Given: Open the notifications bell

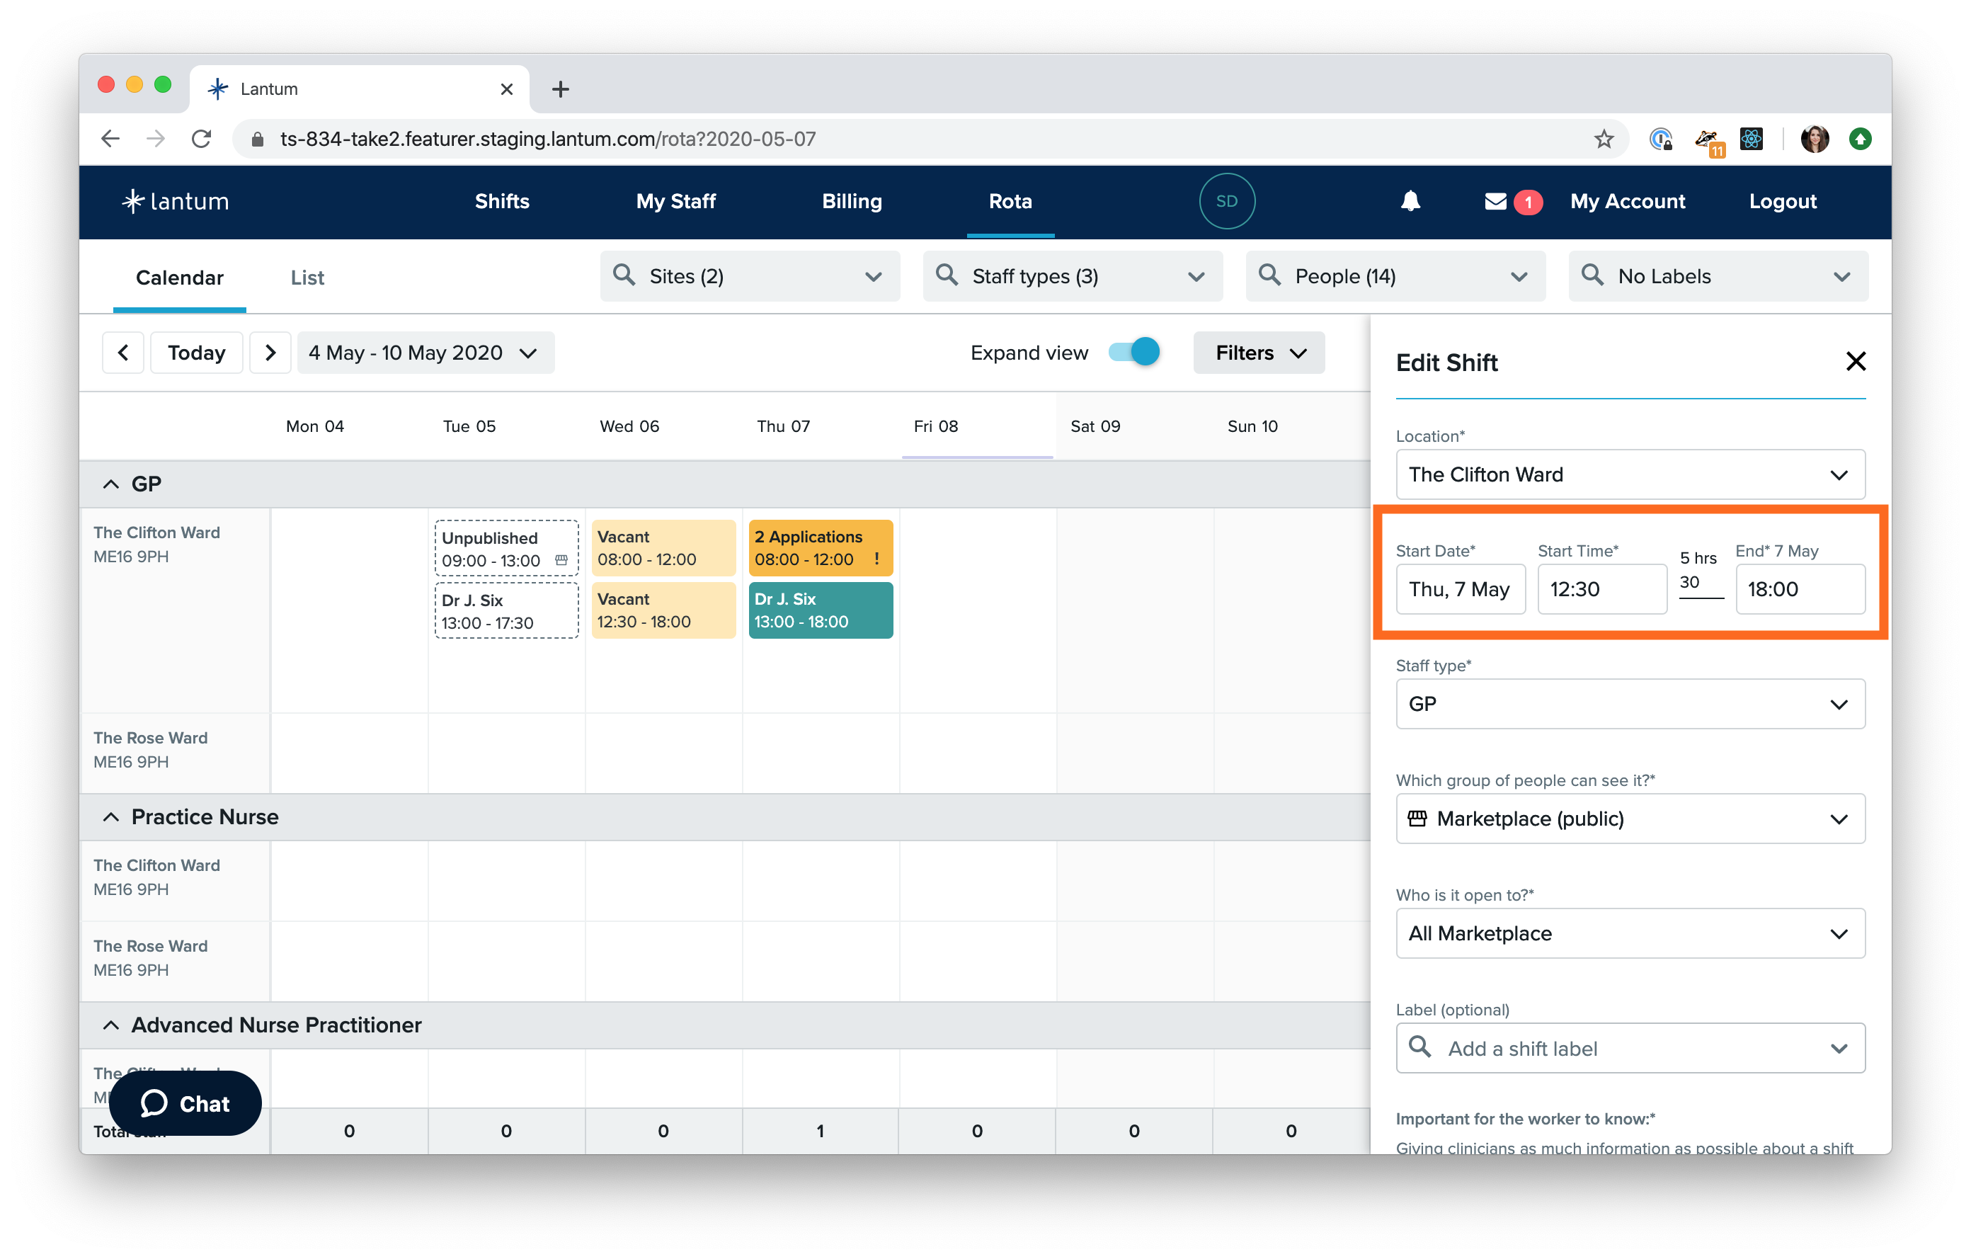Looking at the screenshot, I should click(1410, 200).
